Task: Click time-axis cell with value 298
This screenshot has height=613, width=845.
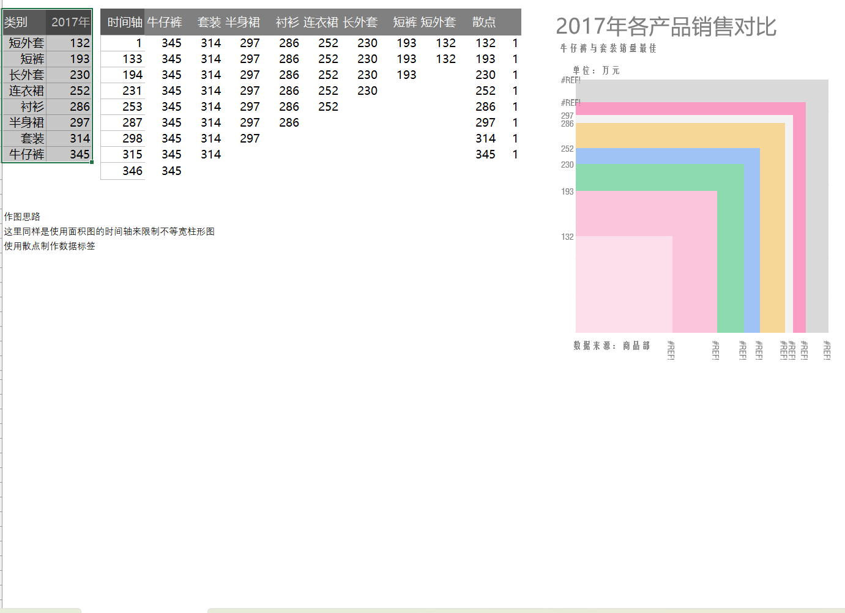Action: [x=122, y=138]
